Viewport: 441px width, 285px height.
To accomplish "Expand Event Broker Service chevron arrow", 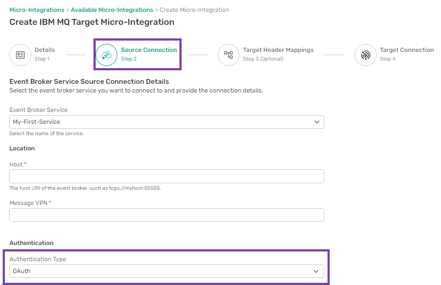I will (x=317, y=122).
